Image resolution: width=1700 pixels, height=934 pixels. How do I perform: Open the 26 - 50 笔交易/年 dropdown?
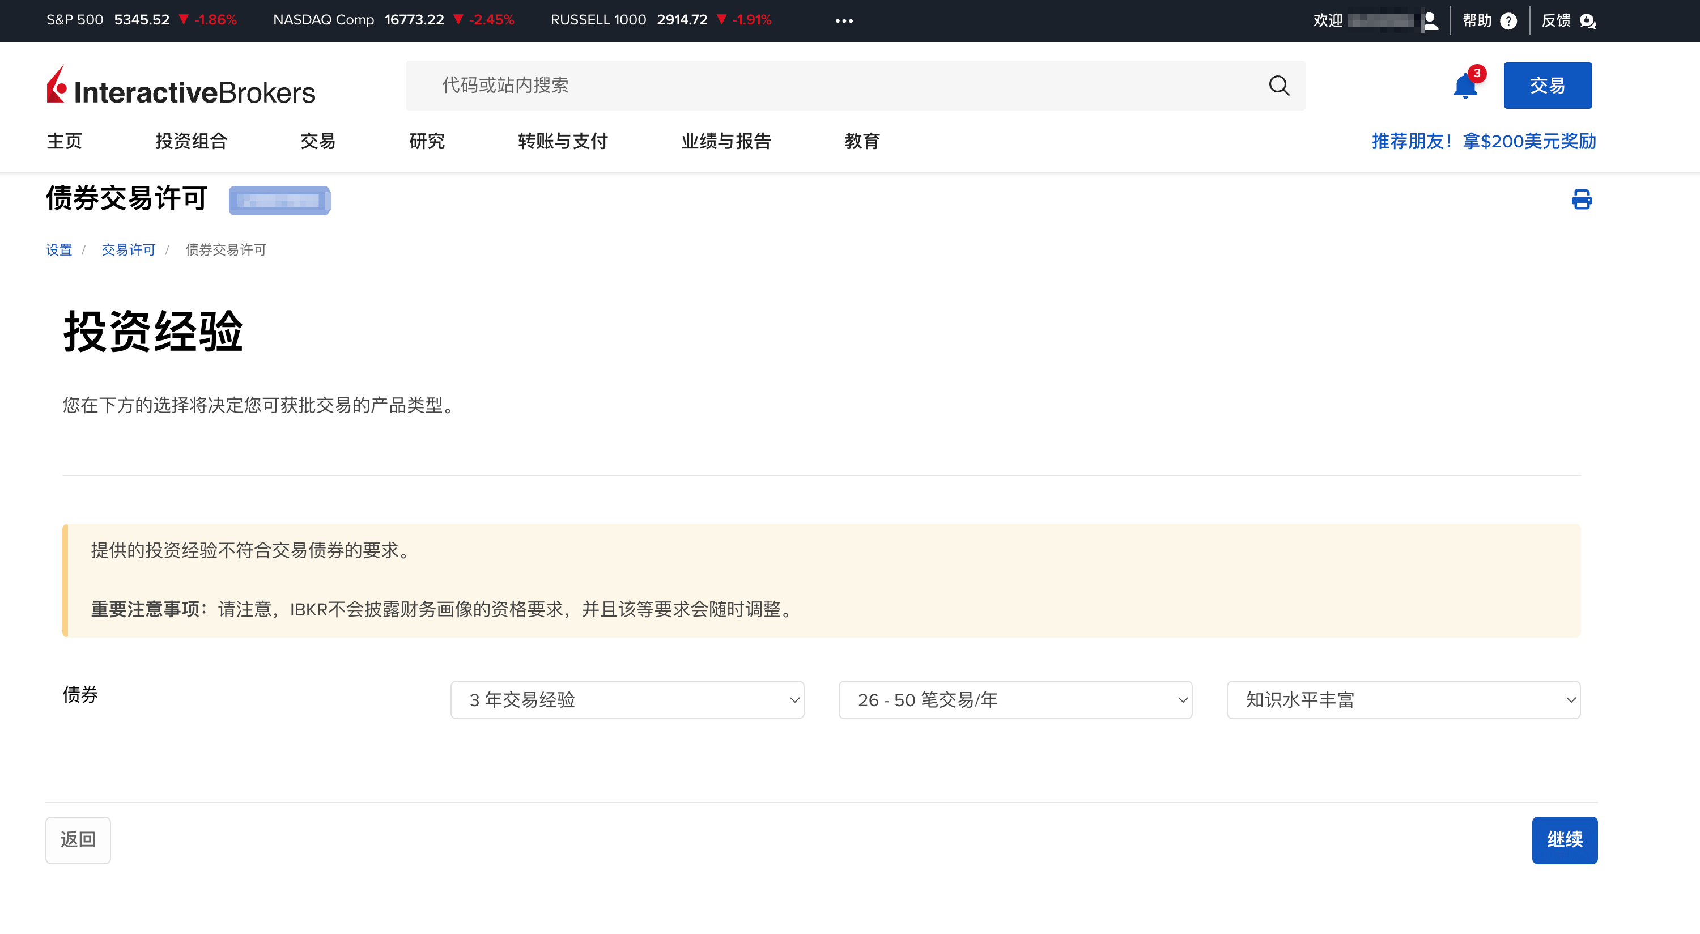tap(1014, 700)
